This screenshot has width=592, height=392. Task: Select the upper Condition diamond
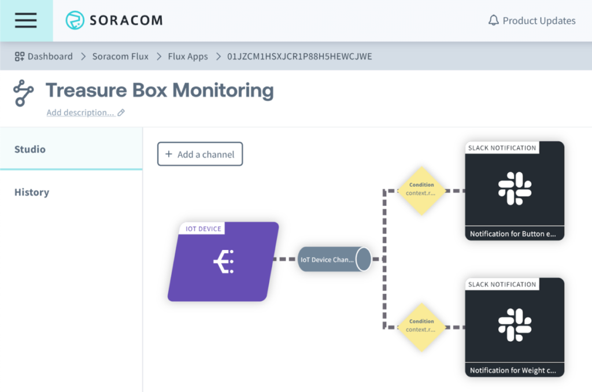[421, 190]
